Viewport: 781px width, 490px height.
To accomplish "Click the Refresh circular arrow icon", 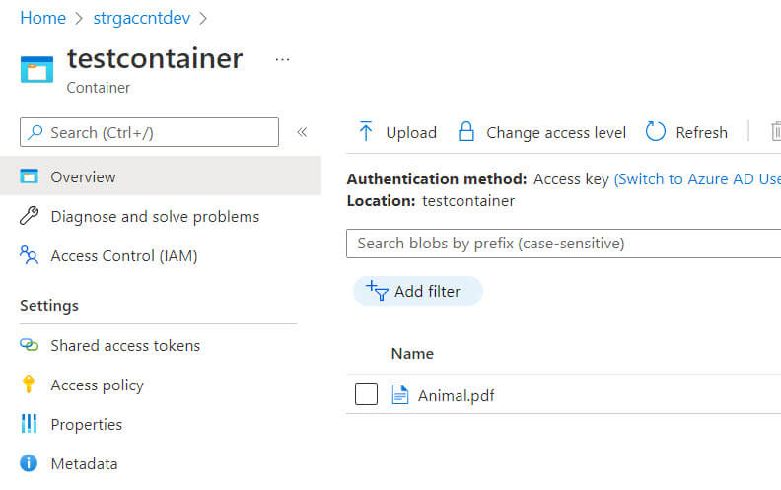I will coord(656,132).
